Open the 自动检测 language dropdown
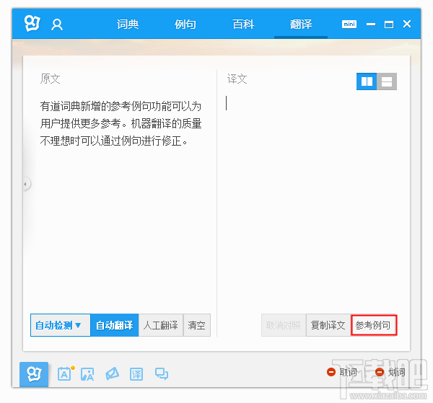The width and height of the screenshot is (433, 403). coord(61,325)
